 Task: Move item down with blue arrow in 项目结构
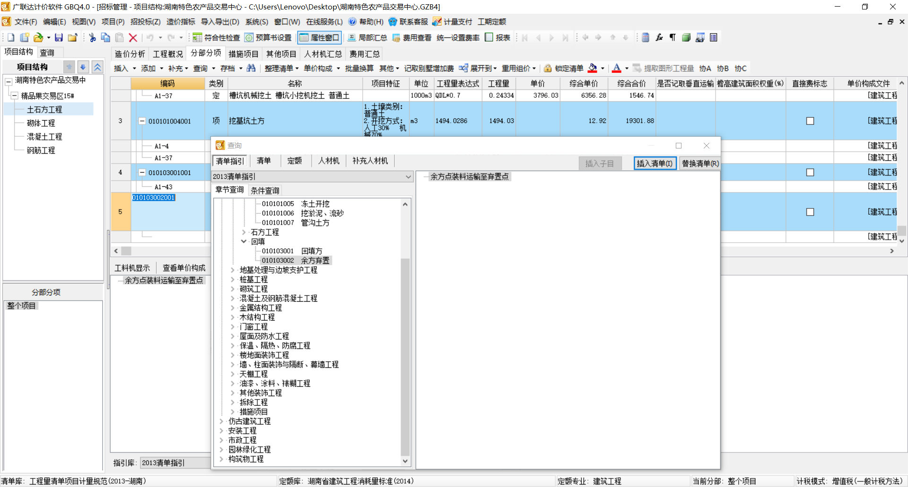83,67
